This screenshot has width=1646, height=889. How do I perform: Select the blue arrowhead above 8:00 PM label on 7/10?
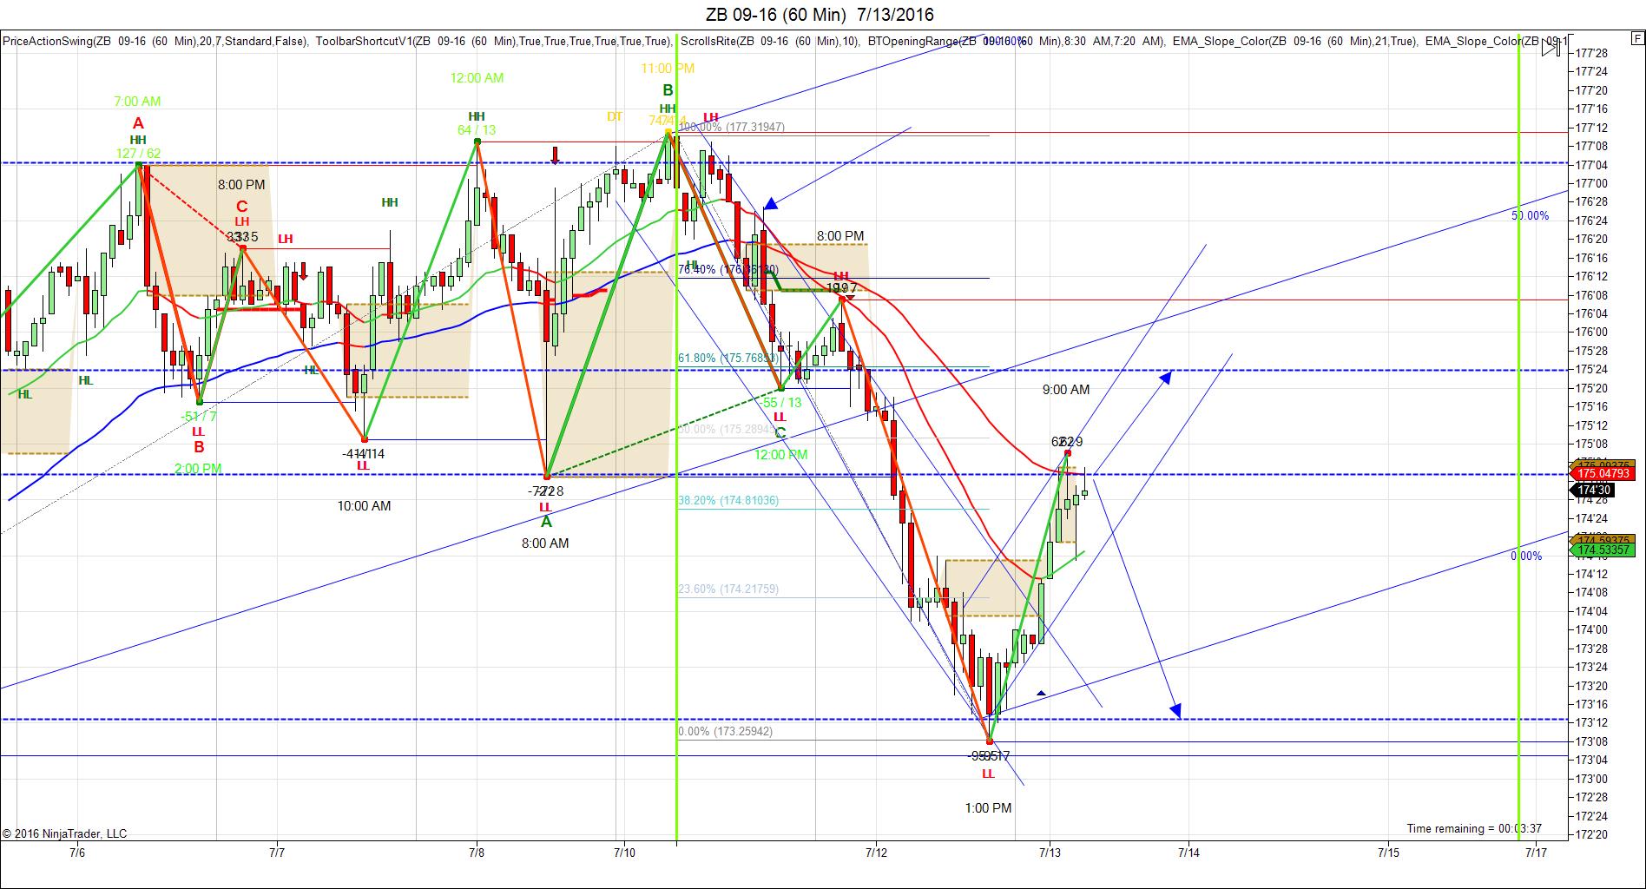[x=770, y=204]
